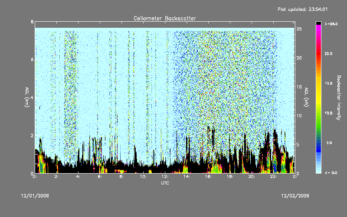The image size is (347, 217).
Task: Click the "14:" tick on the UTC axis
Action: tap(187, 177)
